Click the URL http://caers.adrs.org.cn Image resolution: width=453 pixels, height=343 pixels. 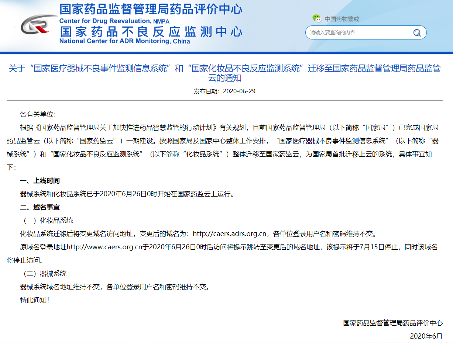tap(230, 234)
